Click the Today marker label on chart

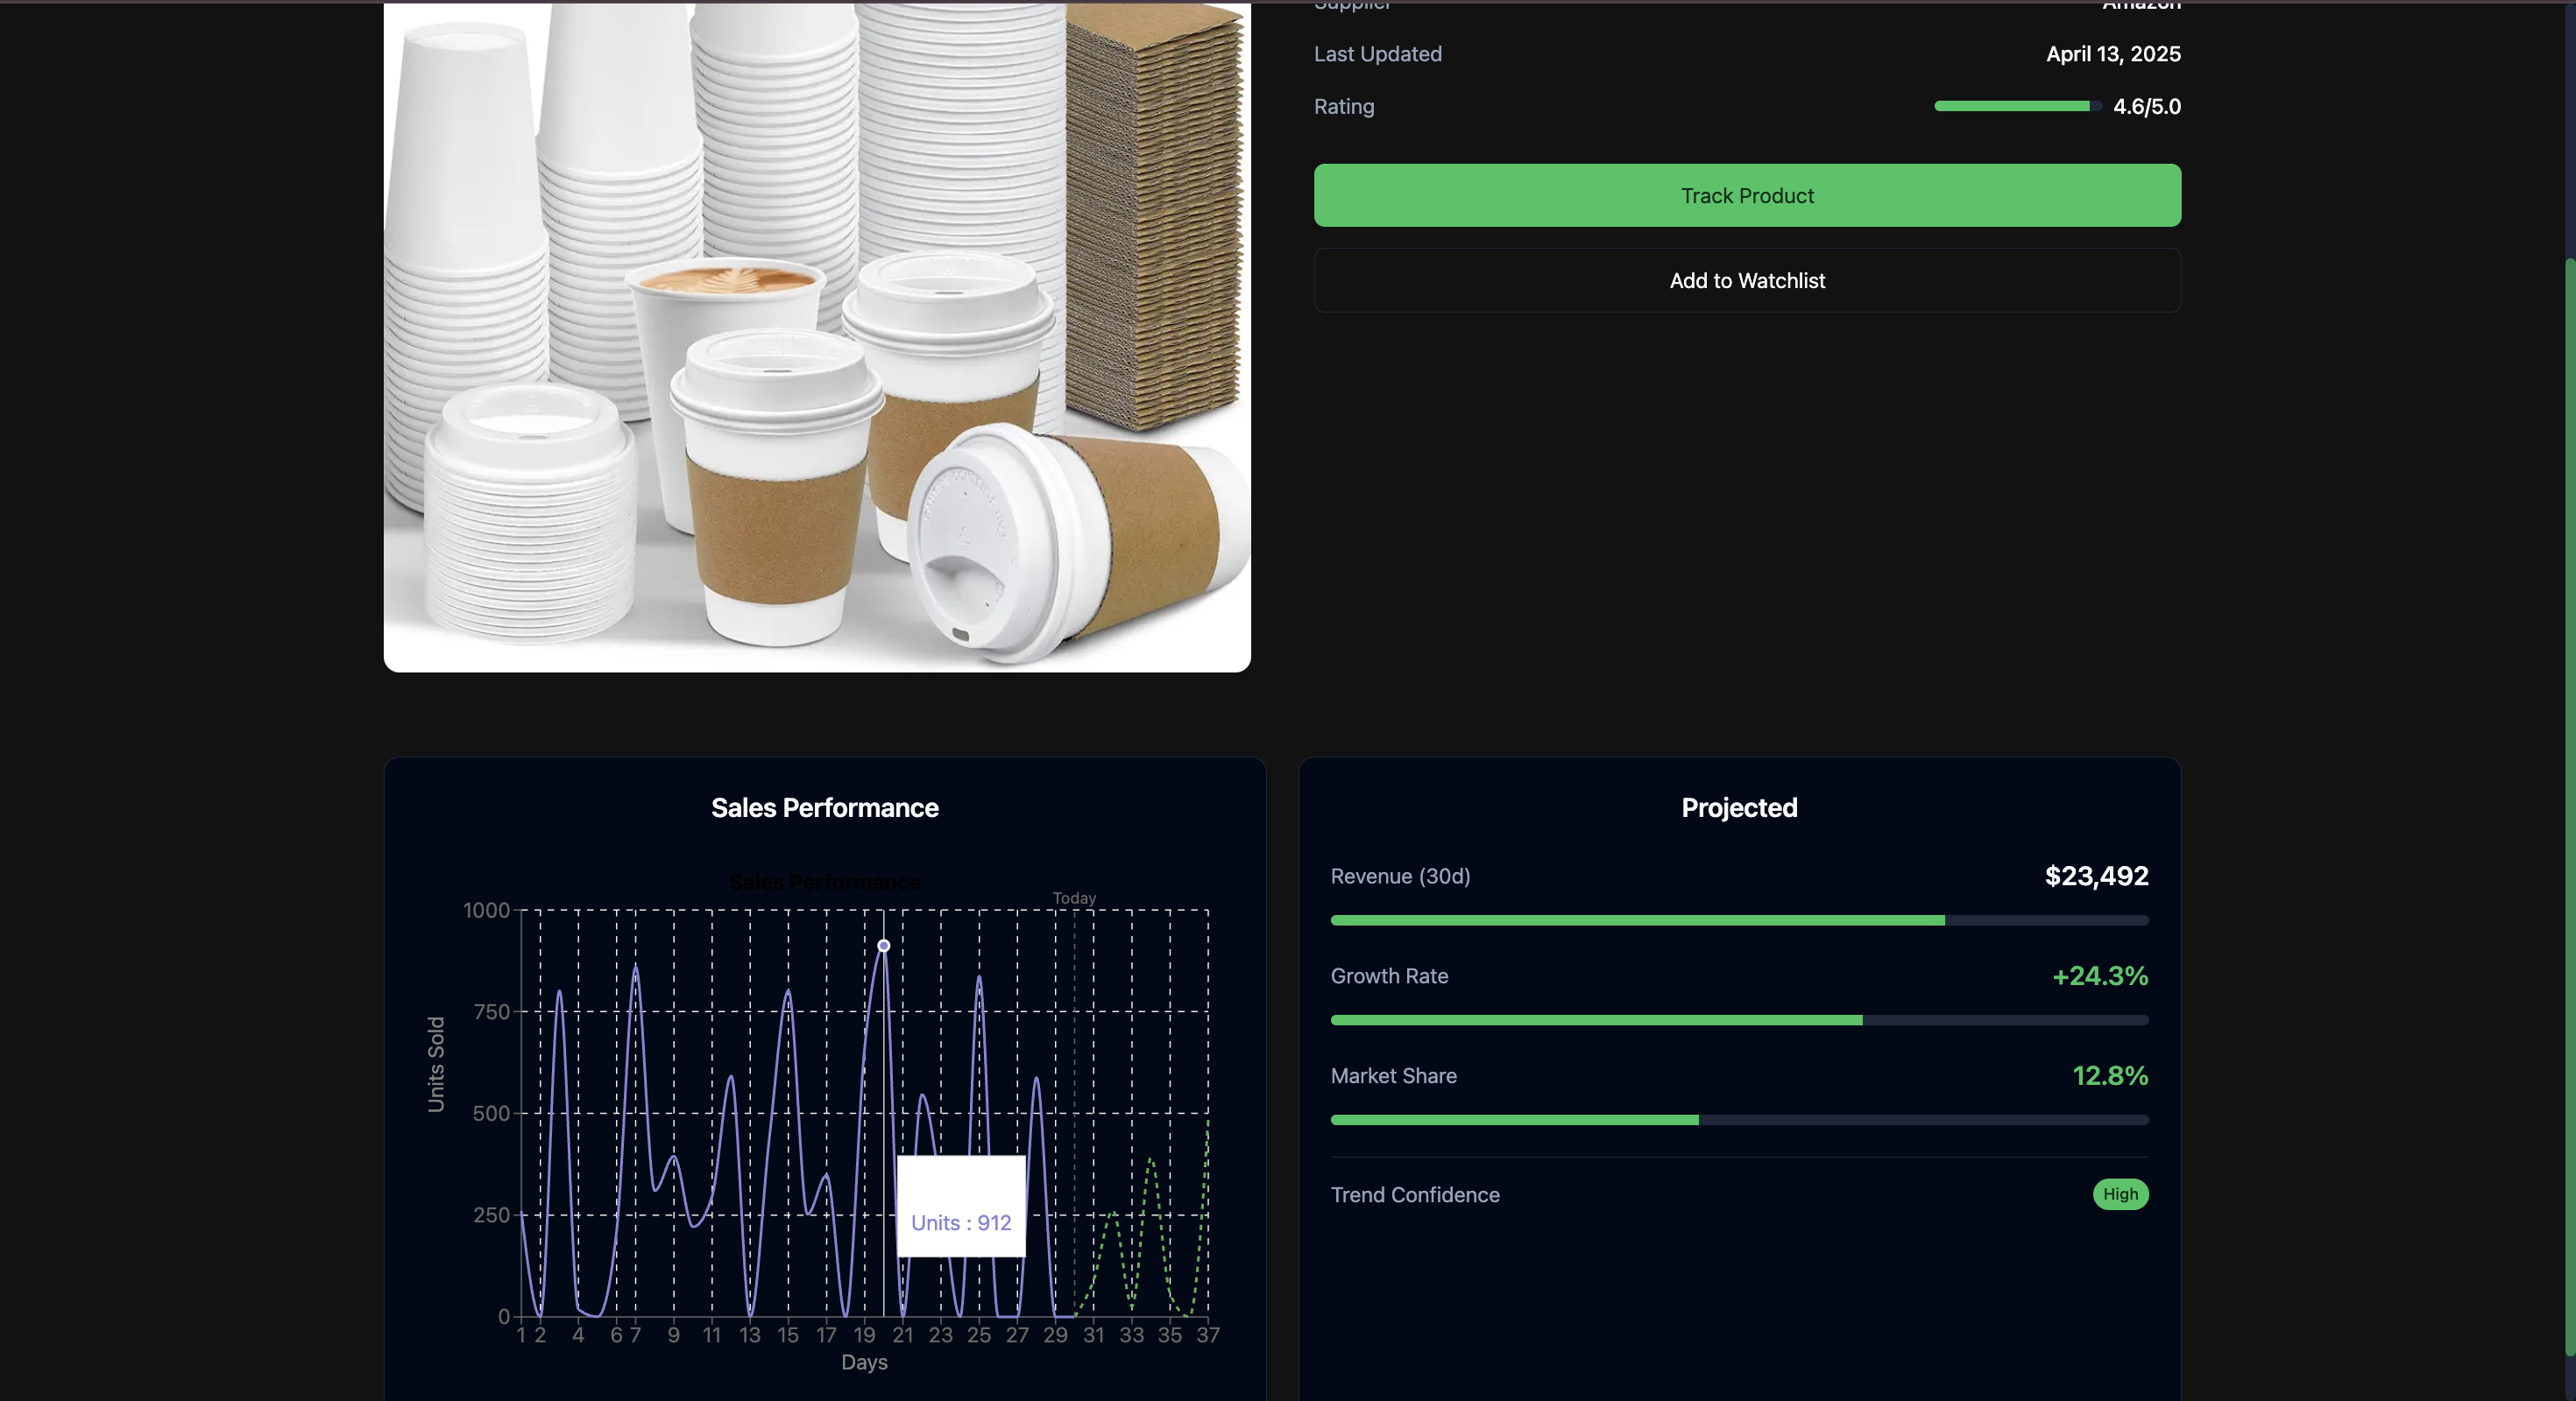pyautogui.click(x=1074, y=898)
